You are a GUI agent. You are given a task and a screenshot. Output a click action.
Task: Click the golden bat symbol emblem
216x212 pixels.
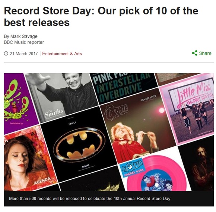point(79,144)
